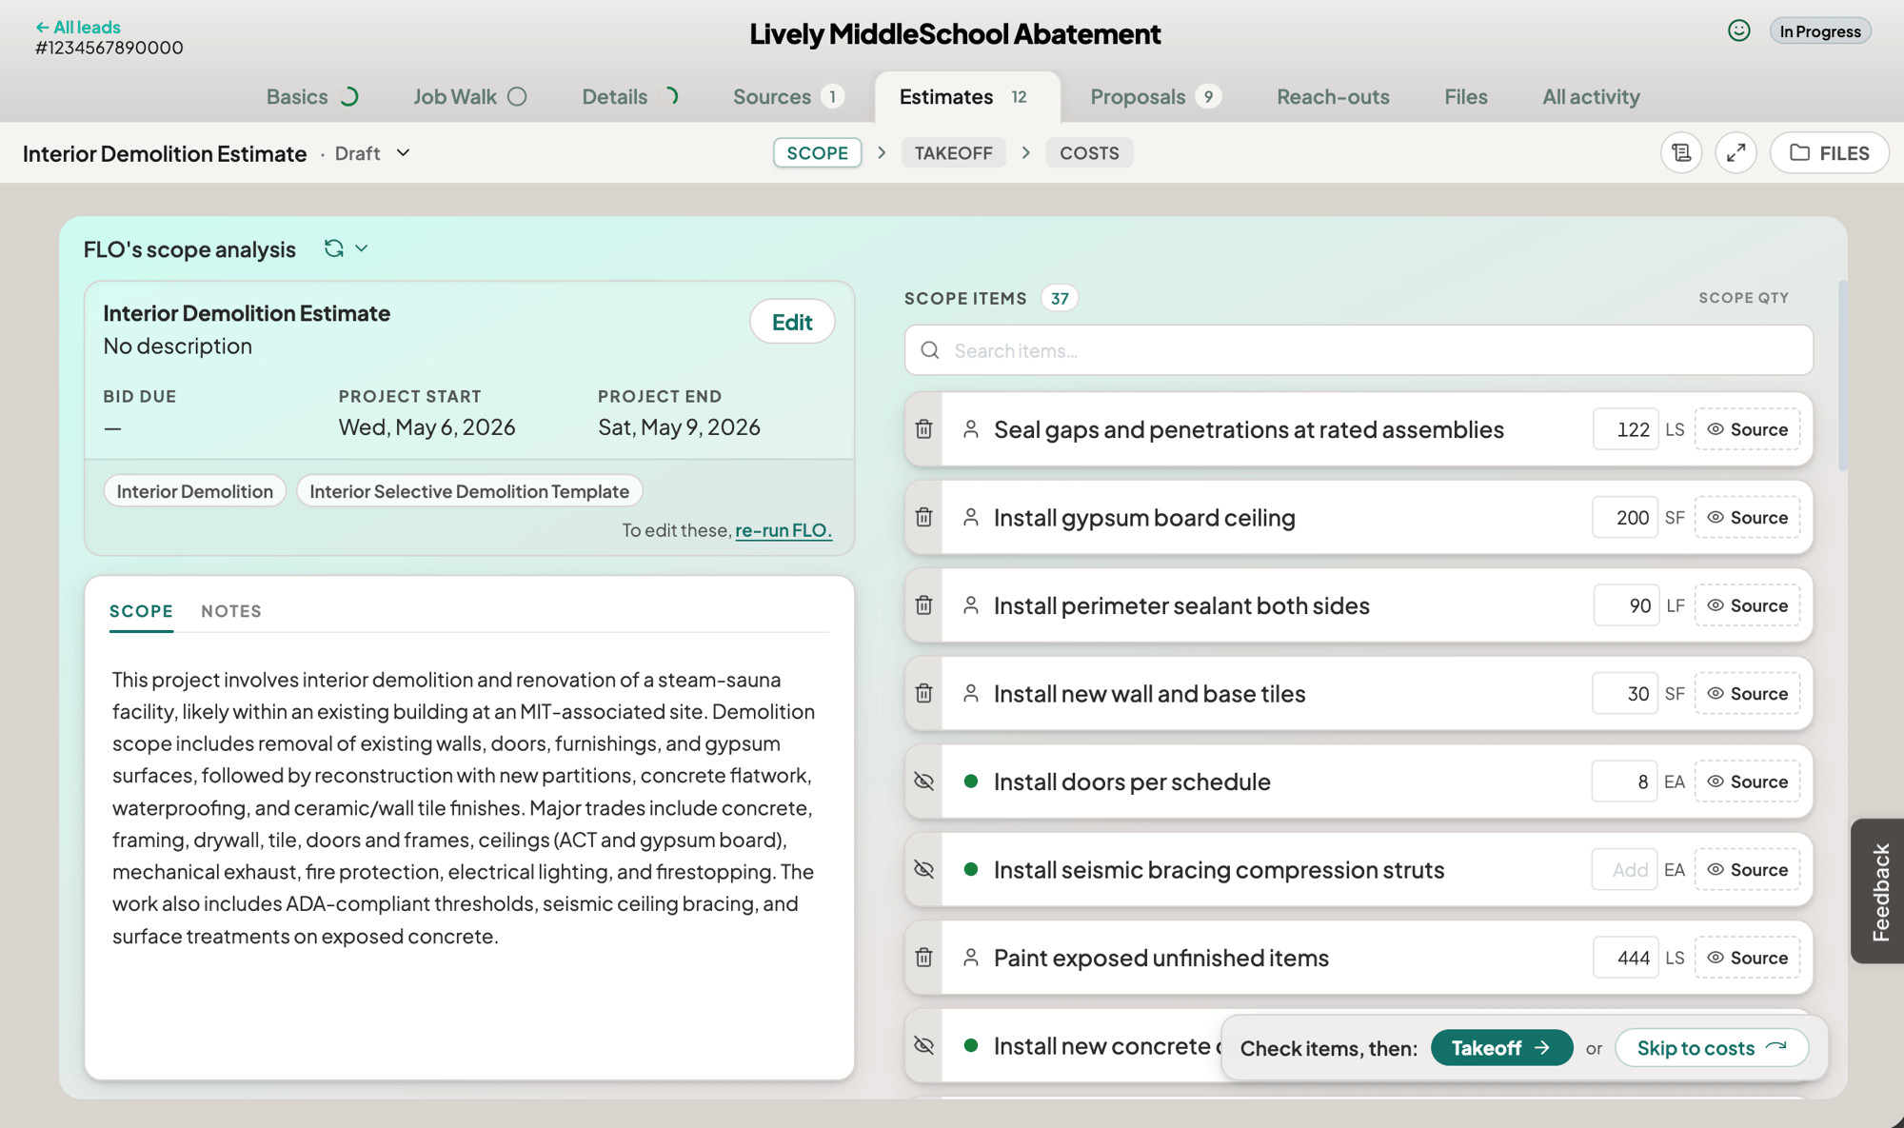Go to the Reach-outs tab
This screenshot has height=1128, width=1904.
1333,96
